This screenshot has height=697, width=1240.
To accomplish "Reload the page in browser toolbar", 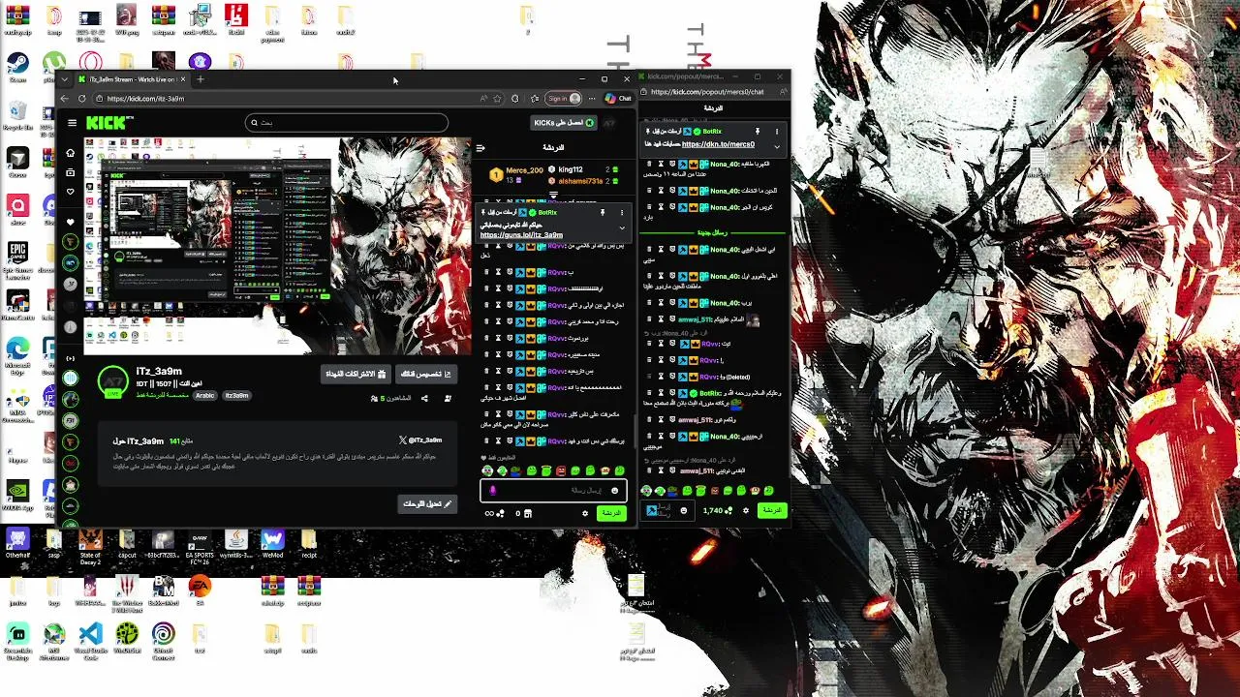I will point(81,99).
